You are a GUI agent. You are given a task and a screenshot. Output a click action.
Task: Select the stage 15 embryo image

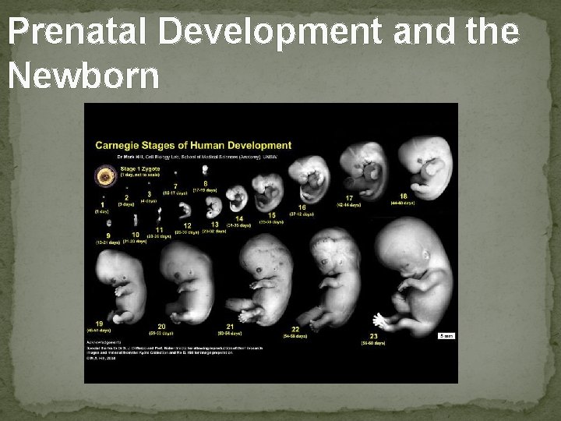coord(267,193)
